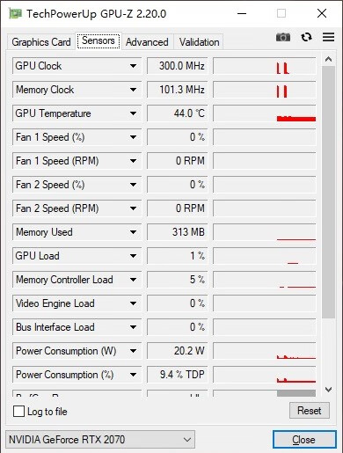This screenshot has height=453, width=343.
Task: Click the Close button at bottom
Action: [x=304, y=440]
